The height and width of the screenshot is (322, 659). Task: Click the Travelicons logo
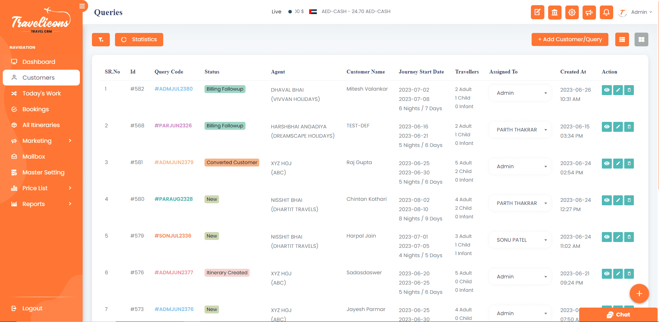[41, 21]
